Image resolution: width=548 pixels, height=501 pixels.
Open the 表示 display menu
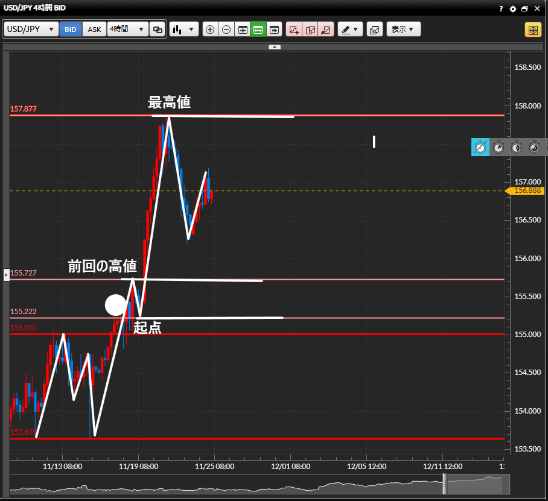tap(403, 30)
